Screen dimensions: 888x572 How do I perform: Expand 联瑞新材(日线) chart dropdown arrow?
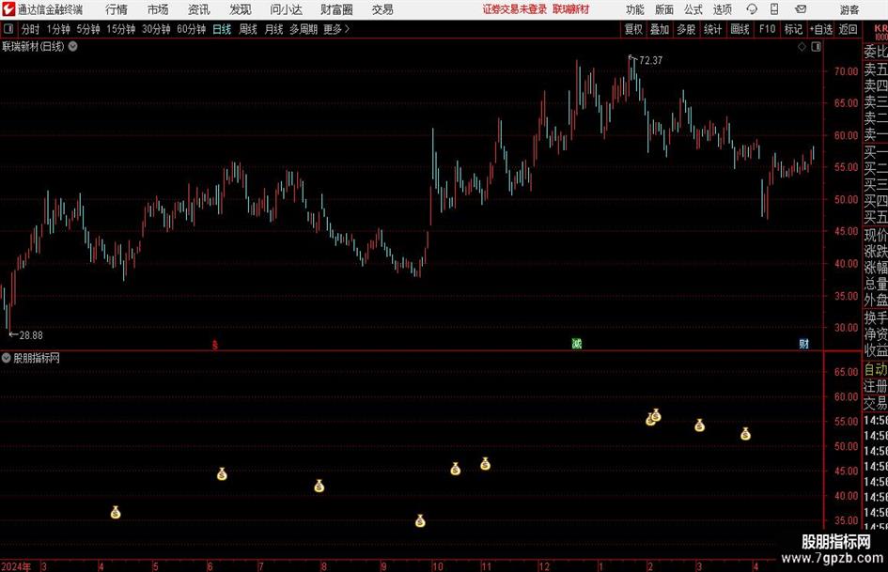tap(73, 46)
